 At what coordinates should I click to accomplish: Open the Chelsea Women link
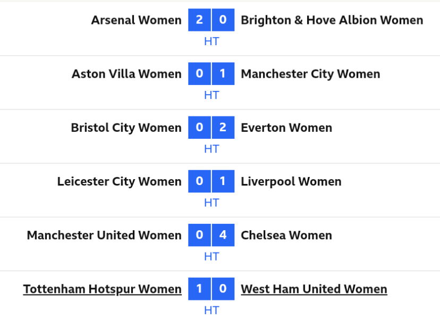(286, 235)
